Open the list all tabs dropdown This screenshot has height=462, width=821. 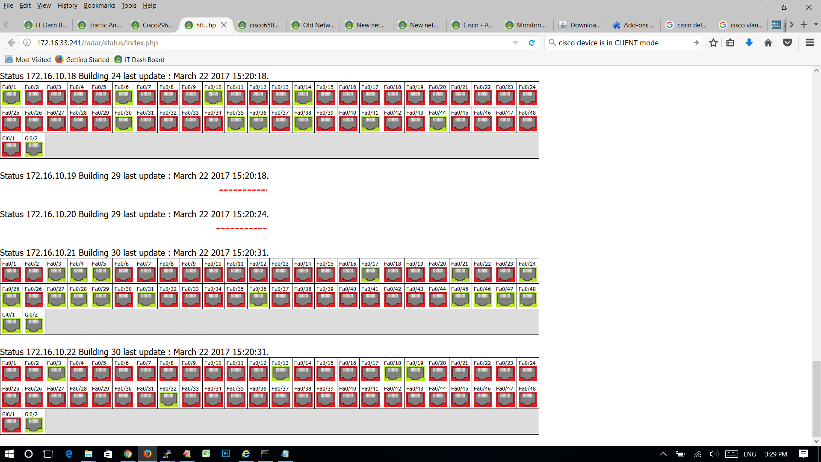(816, 25)
